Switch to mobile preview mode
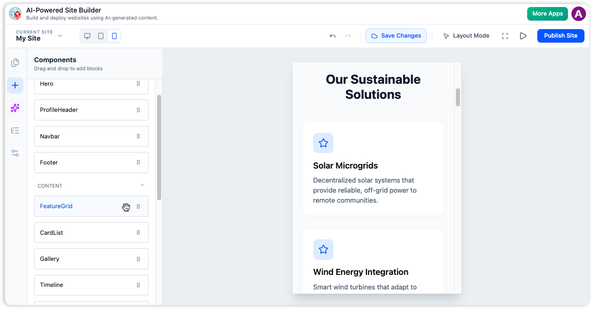This screenshot has width=592, height=309. click(114, 36)
